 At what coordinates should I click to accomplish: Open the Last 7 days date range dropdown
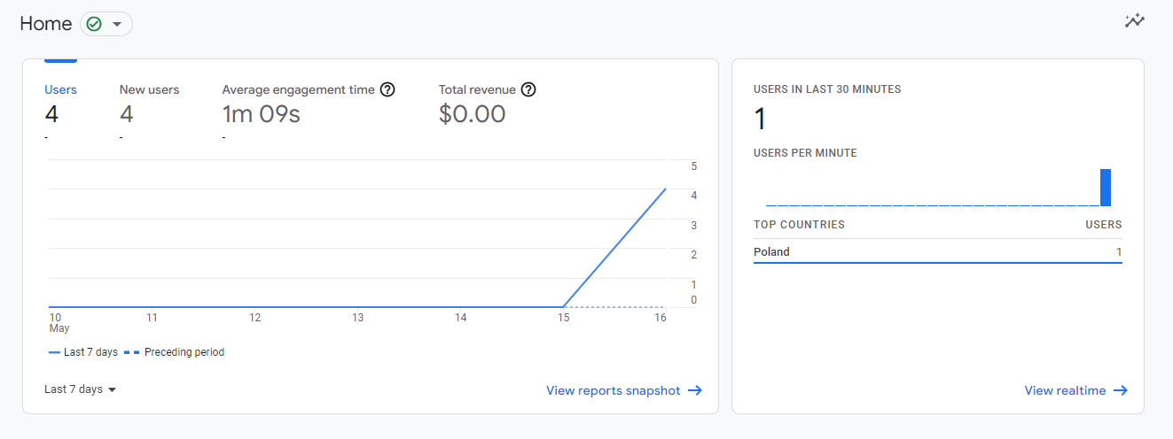pyautogui.click(x=81, y=389)
